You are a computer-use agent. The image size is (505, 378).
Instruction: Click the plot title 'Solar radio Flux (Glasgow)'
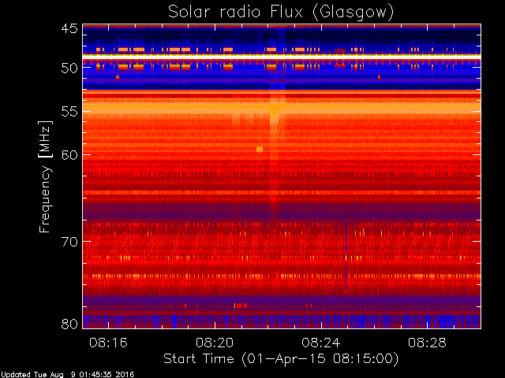[x=281, y=13]
